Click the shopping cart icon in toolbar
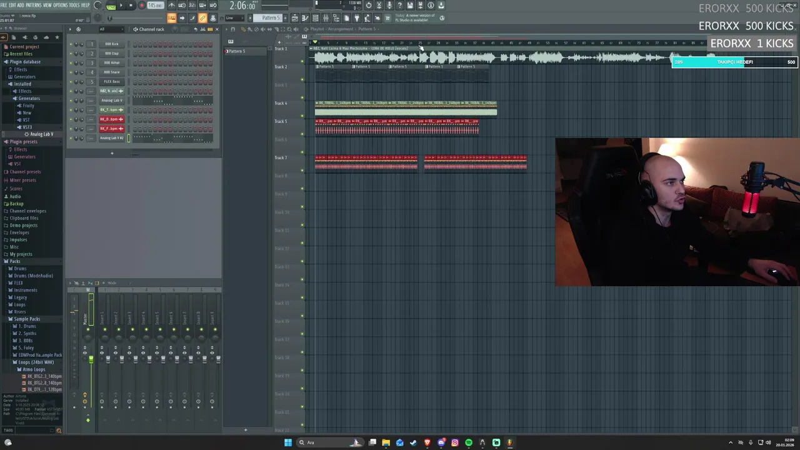Image resolution: width=800 pixels, height=450 pixels. pos(387,17)
